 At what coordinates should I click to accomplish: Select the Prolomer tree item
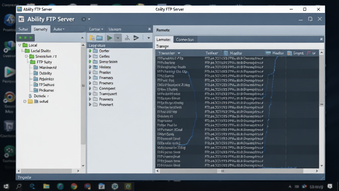tap(46, 90)
